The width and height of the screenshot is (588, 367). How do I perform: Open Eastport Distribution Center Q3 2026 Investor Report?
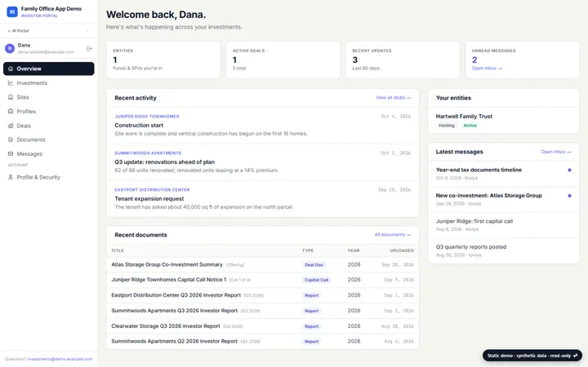tap(176, 295)
